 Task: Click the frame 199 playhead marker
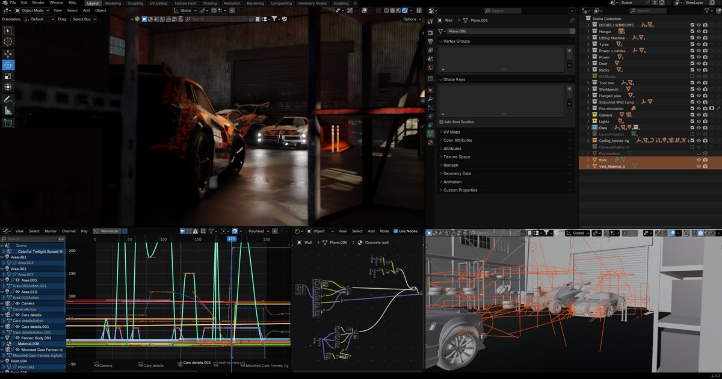[x=232, y=239]
